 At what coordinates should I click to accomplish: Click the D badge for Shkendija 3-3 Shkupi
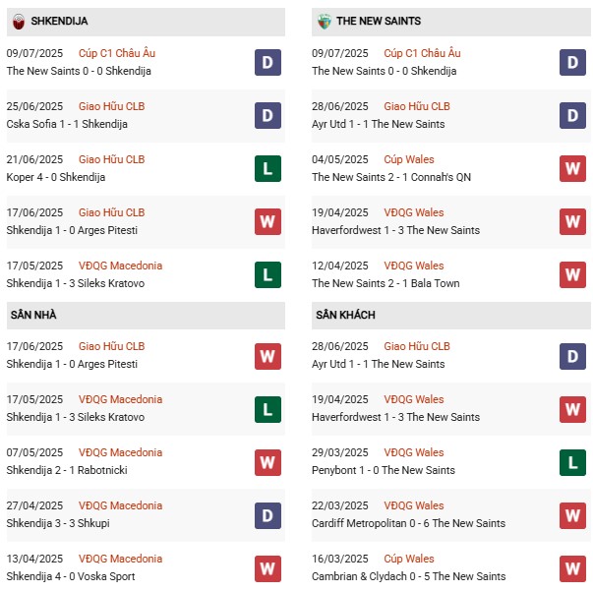click(x=267, y=515)
